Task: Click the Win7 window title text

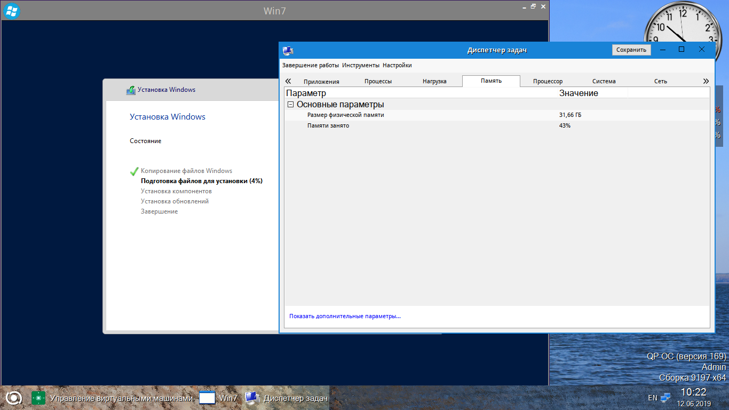Action: (x=275, y=11)
